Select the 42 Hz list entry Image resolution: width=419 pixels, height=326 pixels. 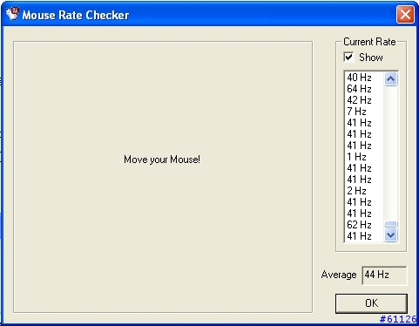pos(364,100)
